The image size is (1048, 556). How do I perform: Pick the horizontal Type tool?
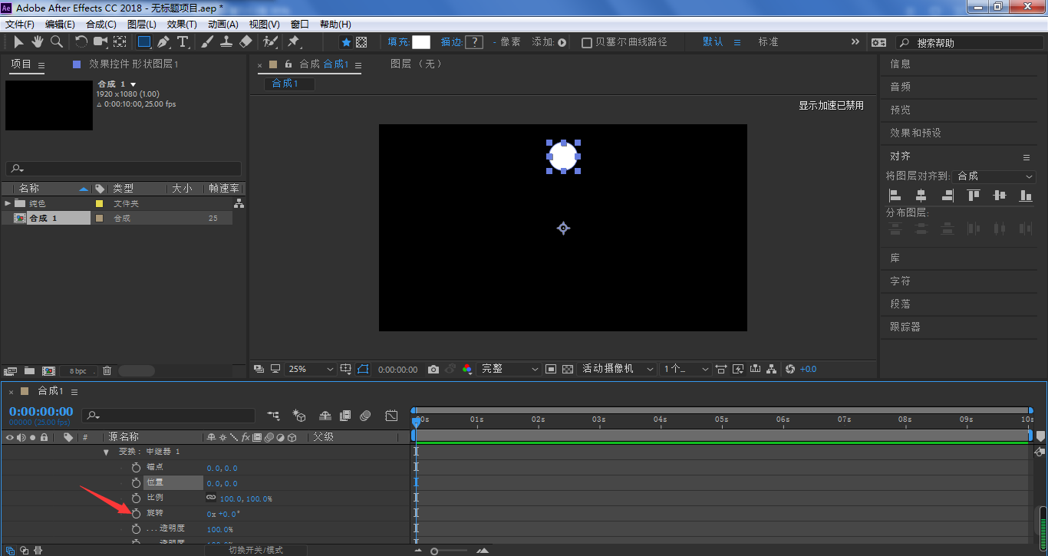183,42
